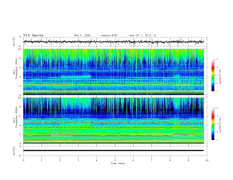Click the ch.1 spectrogram's PSD colorbar

pyautogui.click(x=213, y=75)
